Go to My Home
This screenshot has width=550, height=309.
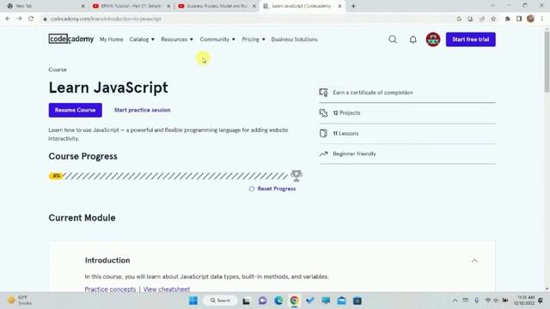tap(111, 39)
